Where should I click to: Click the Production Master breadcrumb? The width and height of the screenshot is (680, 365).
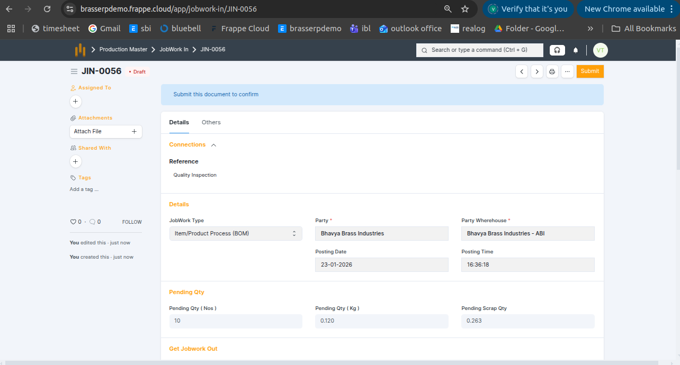tap(123, 49)
